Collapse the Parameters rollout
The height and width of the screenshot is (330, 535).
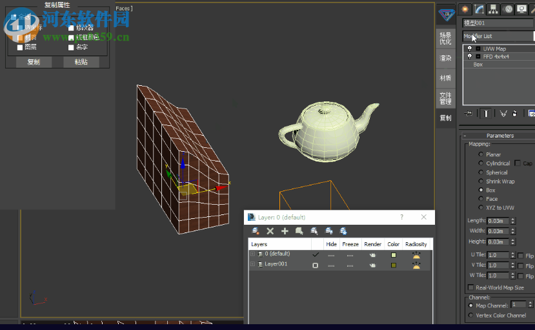click(x=500, y=136)
